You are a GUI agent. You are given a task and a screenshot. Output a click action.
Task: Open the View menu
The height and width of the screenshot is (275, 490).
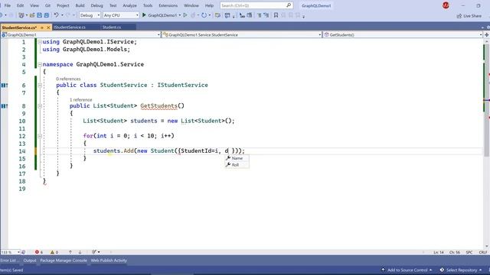click(34, 5)
